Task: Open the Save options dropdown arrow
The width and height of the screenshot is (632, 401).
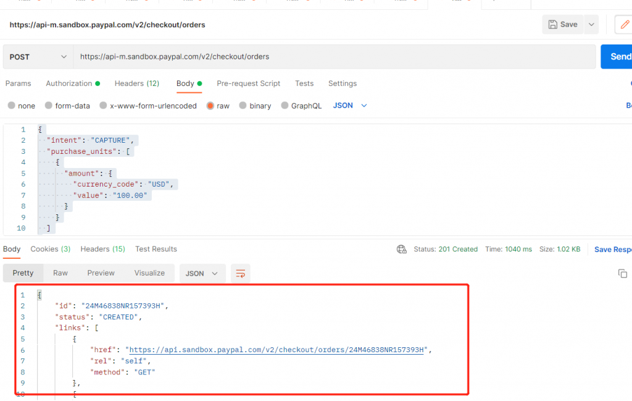Action: coord(591,25)
